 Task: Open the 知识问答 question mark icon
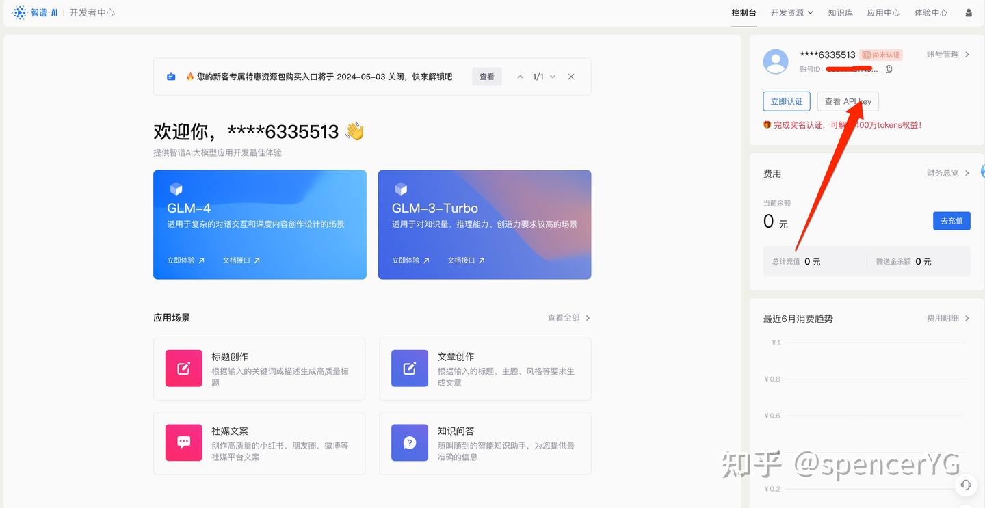point(409,442)
